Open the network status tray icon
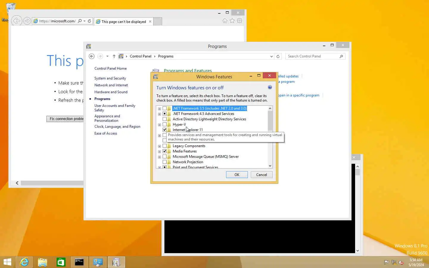 (x=394, y=262)
